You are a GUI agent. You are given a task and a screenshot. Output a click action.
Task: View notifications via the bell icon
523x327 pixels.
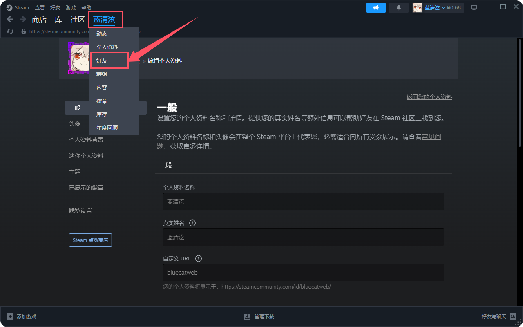(398, 7)
